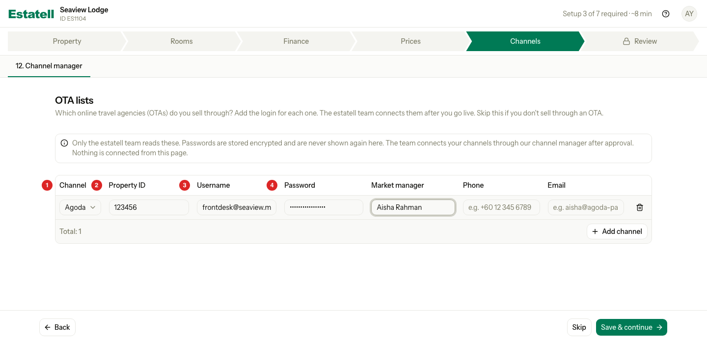Click the Email column header
The image size is (707, 344).
click(x=557, y=185)
